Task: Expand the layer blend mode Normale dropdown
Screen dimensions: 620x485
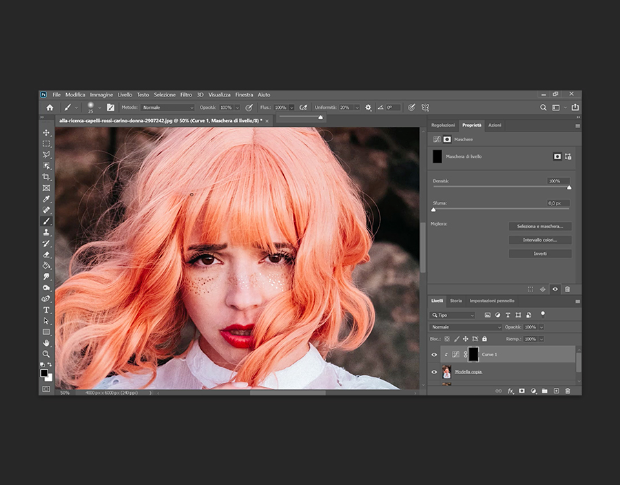Action: tap(466, 327)
